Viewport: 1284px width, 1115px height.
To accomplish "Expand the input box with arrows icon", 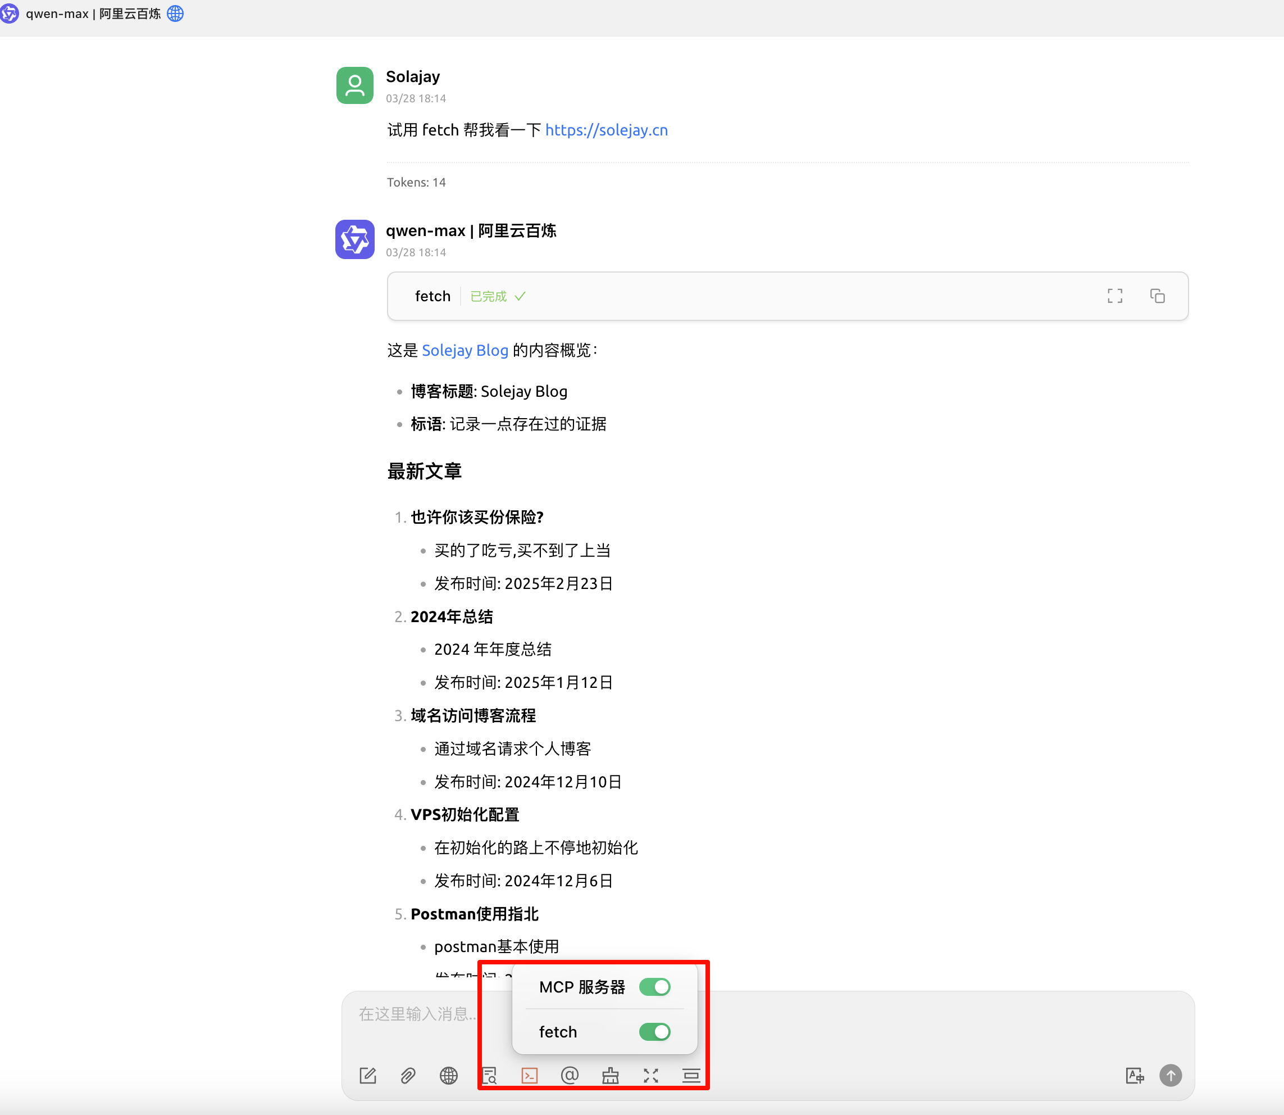I will click(651, 1075).
